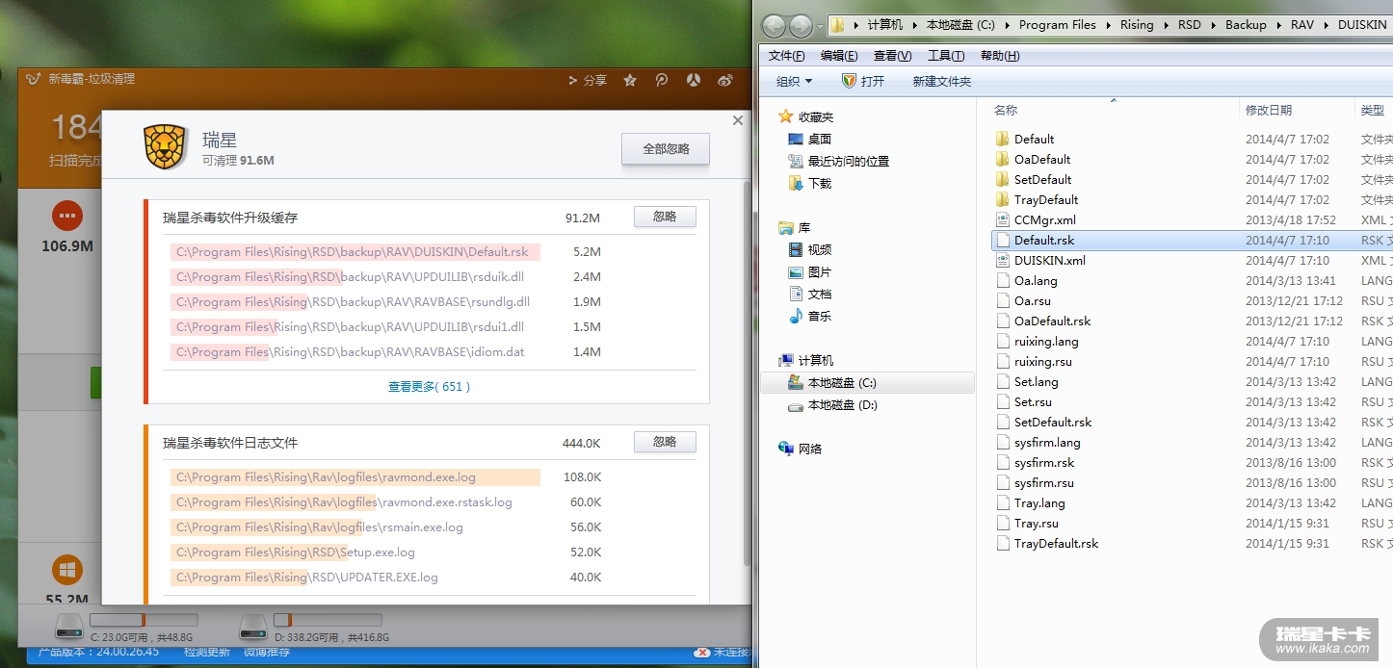Select the DUISKIN\Default.rsk path row in popup
Image resolution: width=1393 pixels, height=668 pixels.
pyautogui.click(x=355, y=252)
